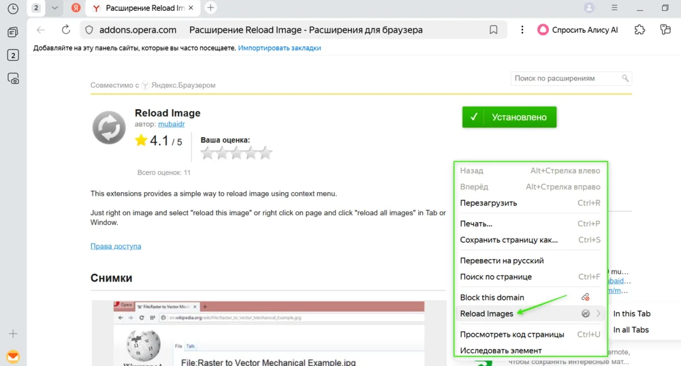Click Ask Alice AI button
Screen dimensions: 681x366
tap(577, 30)
